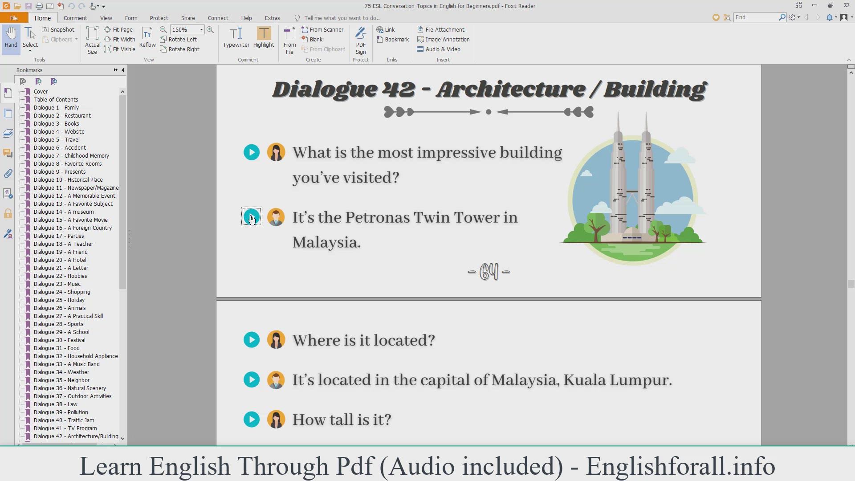The width and height of the screenshot is (855, 481).
Task: Add a Bookmark from ribbon
Action: 393,39
